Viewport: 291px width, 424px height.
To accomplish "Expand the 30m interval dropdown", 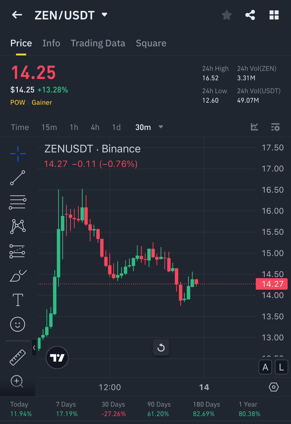I will (161, 127).
